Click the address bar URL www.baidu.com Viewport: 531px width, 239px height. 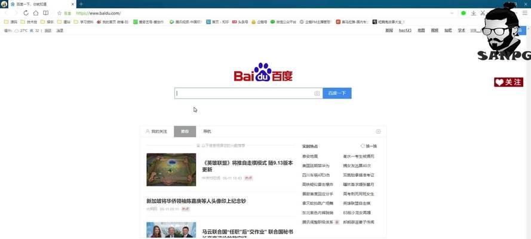pyautogui.click(x=98, y=13)
